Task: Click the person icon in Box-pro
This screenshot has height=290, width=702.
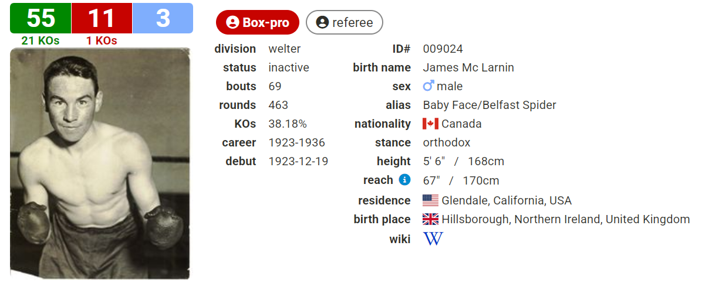Action: 232,22
